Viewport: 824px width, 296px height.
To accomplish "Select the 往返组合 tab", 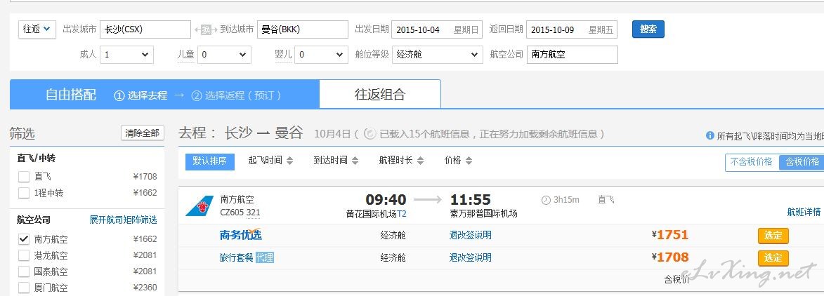I will (380, 95).
